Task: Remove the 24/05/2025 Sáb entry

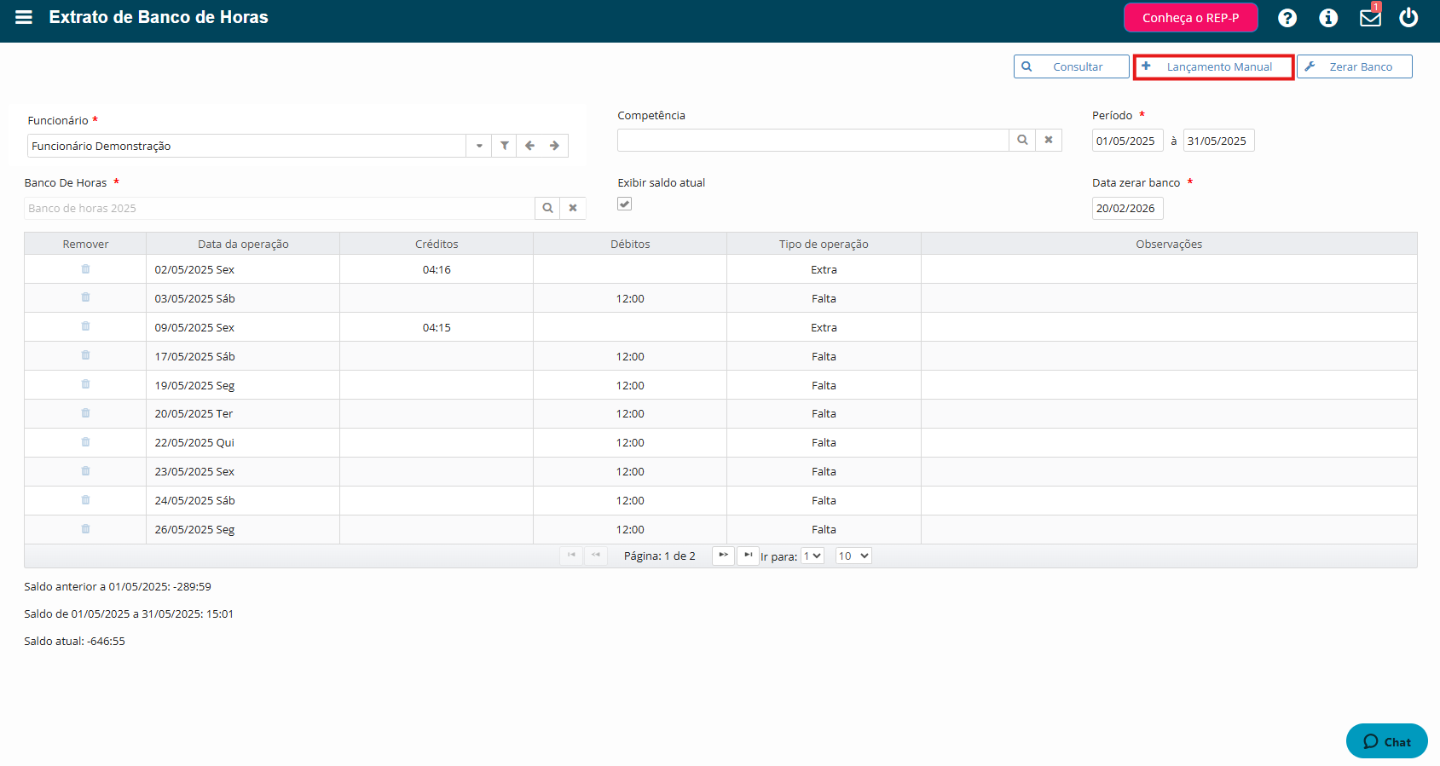Action: click(85, 500)
